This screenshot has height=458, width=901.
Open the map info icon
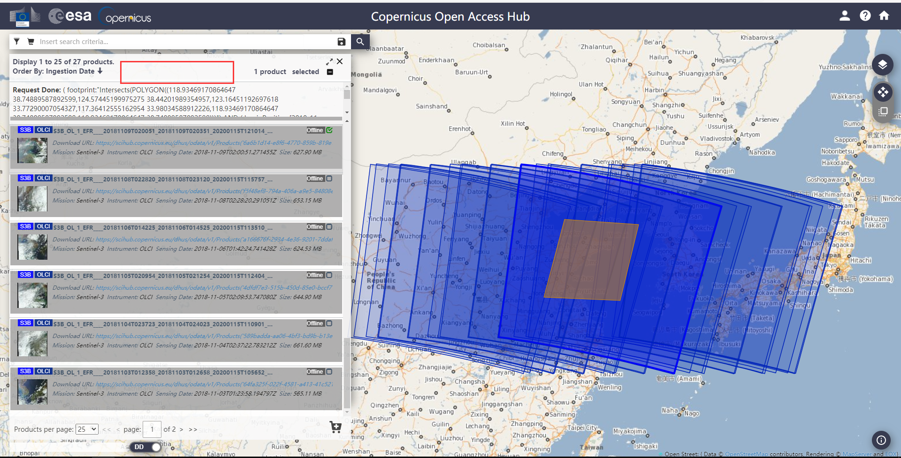point(881,440)
